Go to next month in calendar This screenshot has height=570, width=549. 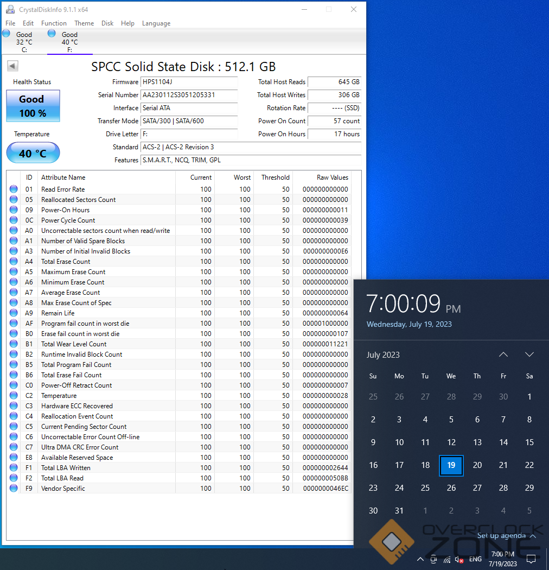click(x=529, y=354)
